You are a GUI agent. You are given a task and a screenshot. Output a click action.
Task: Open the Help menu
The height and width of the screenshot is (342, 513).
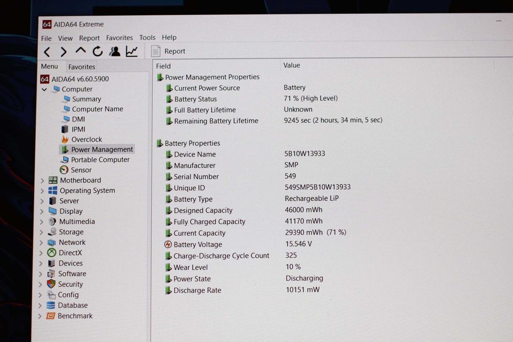point(169,37)
